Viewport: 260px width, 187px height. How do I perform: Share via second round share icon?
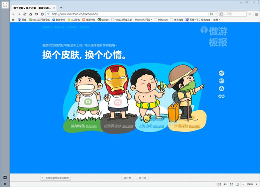[221, 81]
